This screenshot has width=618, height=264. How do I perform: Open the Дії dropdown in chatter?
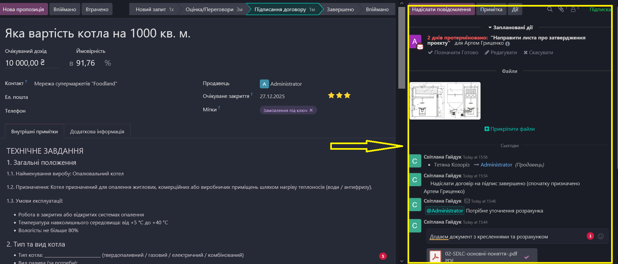[515, 10]
